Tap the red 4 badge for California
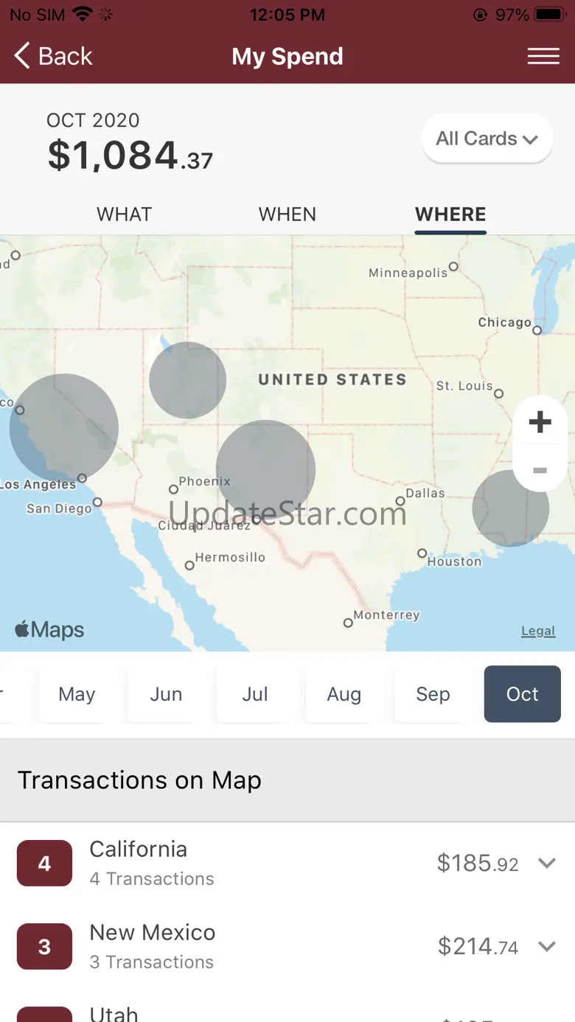Viewport: 575px width, 1022px height. [x=44, y=863]
